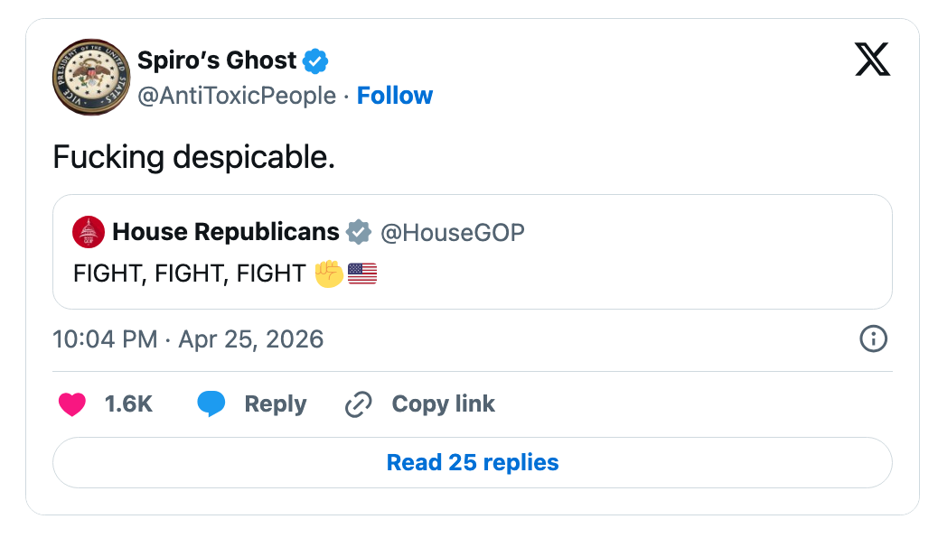Click the gray verified badge on House Republicans
Screen dimensions: 938x547
[x=359, y=232]
